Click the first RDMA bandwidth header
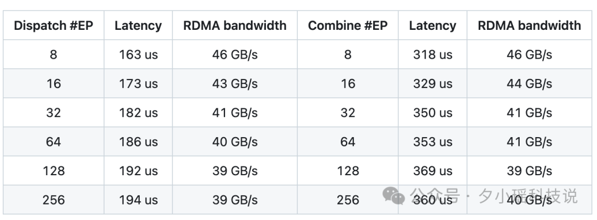Screen dimensions: 597x220 pyautogui.click(x=235, y=25)
